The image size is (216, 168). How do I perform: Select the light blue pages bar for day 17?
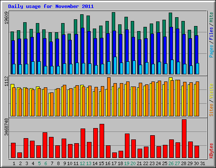115,66
